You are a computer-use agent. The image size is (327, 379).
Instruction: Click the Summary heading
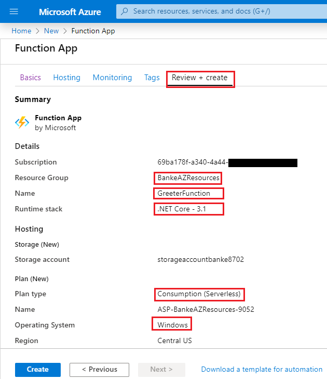point(33,99)
